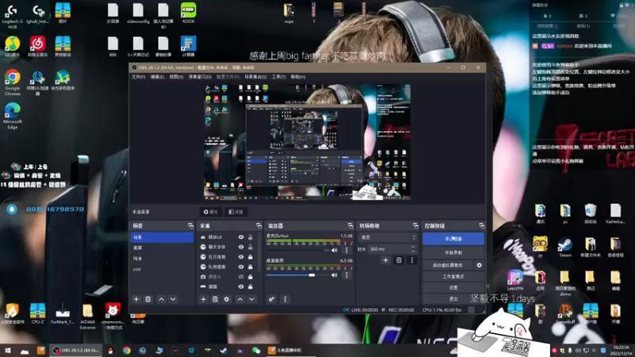Image resolution: width=635 pixels, height=357 pixels.
Task: Toggle the eye icon of the 礼物感谢 source
Action: point(241,267)
